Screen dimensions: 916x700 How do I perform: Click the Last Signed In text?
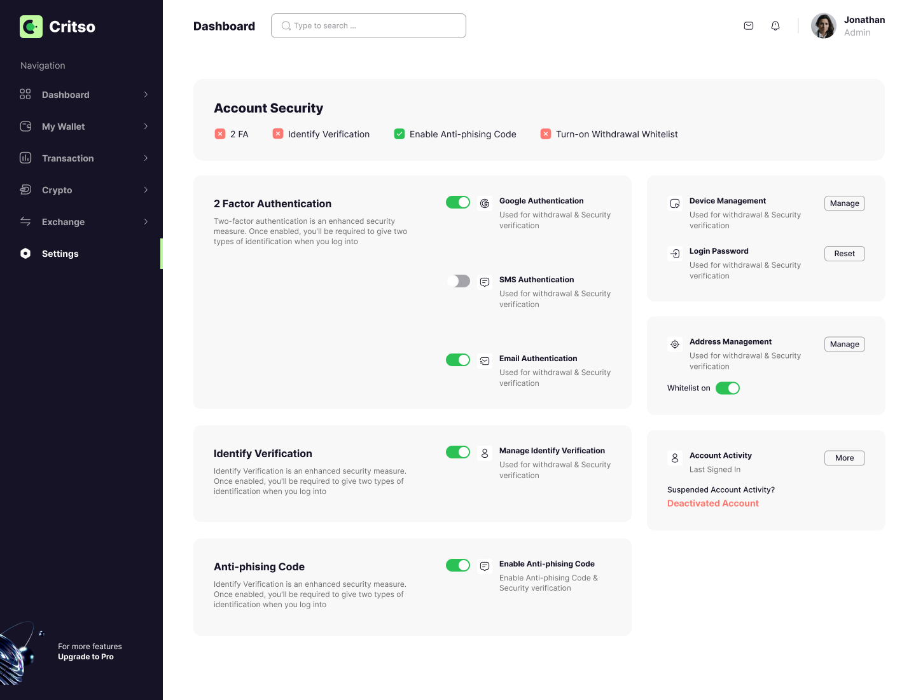[715, 469]
